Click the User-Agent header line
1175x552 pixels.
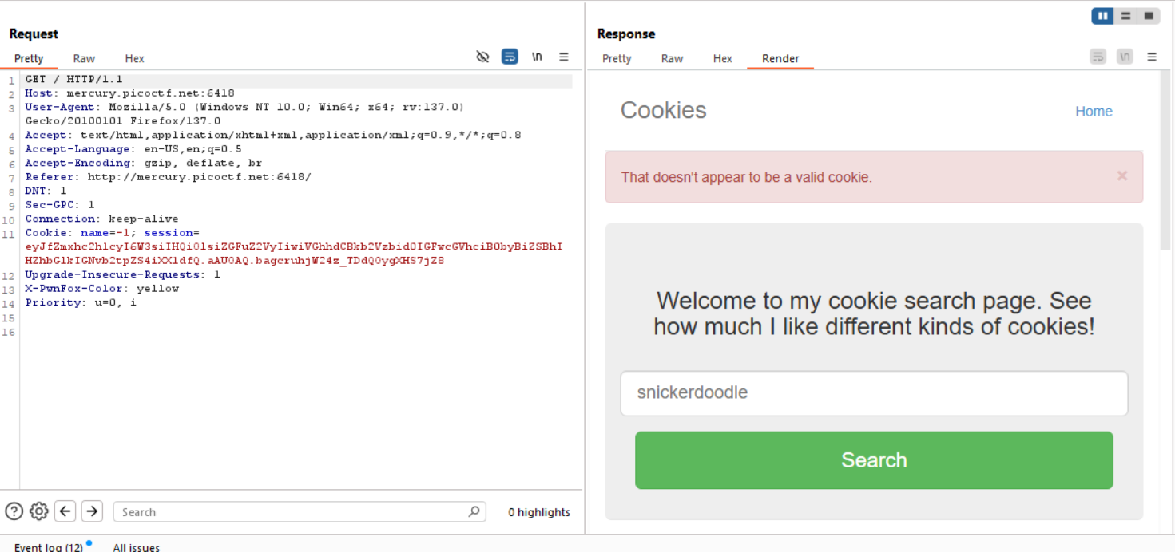click(x=244, y=114)
